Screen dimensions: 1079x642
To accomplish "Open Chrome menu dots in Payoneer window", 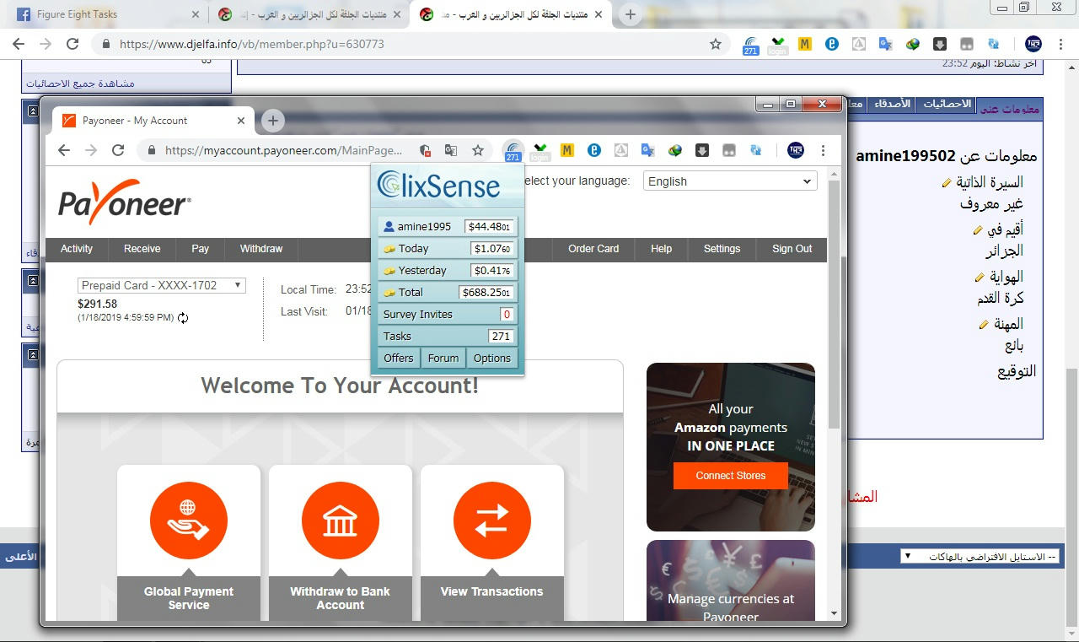I will (x=823, y=150).
